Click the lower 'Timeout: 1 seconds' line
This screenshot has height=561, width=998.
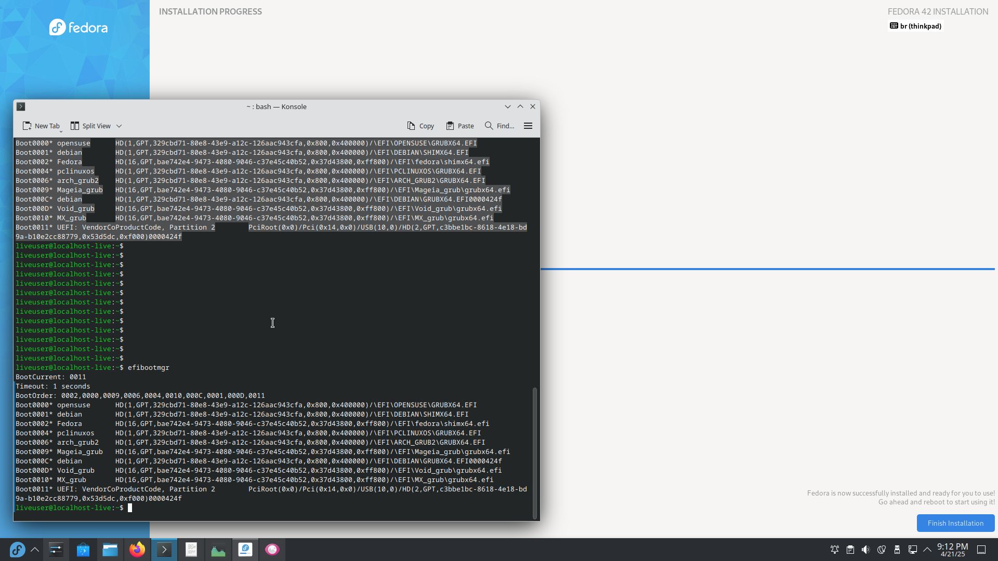53,386
